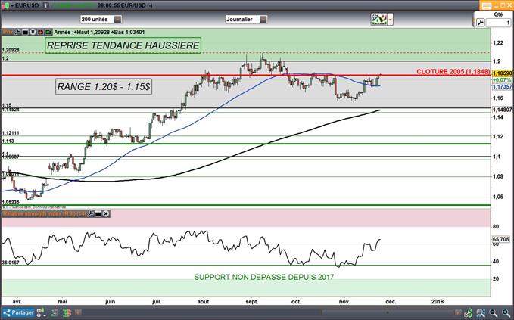The image size is (514, 320).
Task: Click the red-green order book icon in bottom bar
Action: (67, 312)
